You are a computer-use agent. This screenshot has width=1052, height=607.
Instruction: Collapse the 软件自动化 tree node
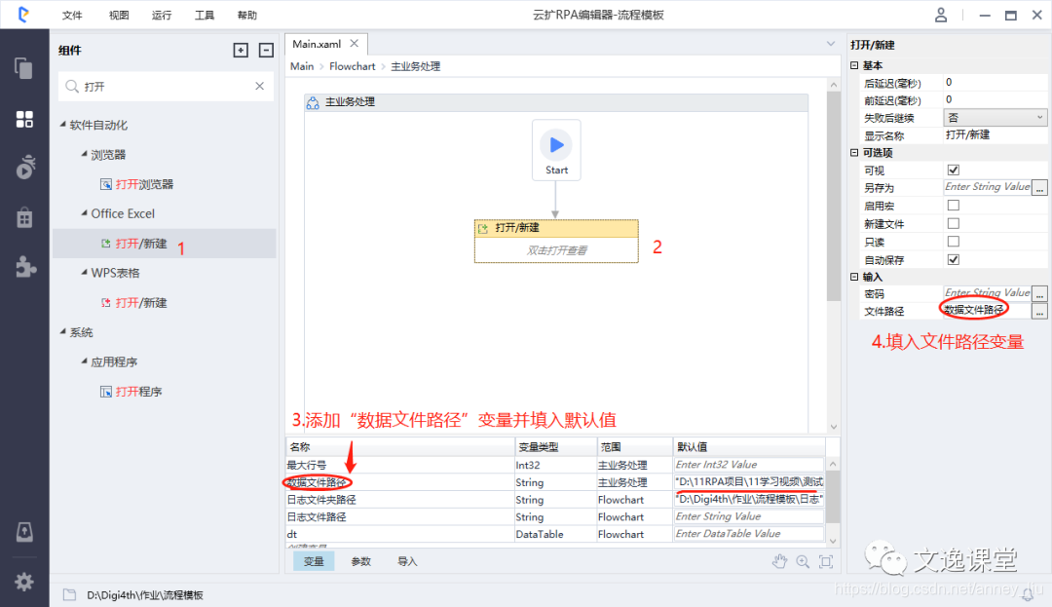click(x=63, y=124)
